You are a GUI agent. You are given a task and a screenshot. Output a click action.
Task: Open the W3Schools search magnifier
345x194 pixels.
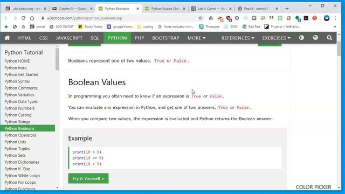point(329,38)
